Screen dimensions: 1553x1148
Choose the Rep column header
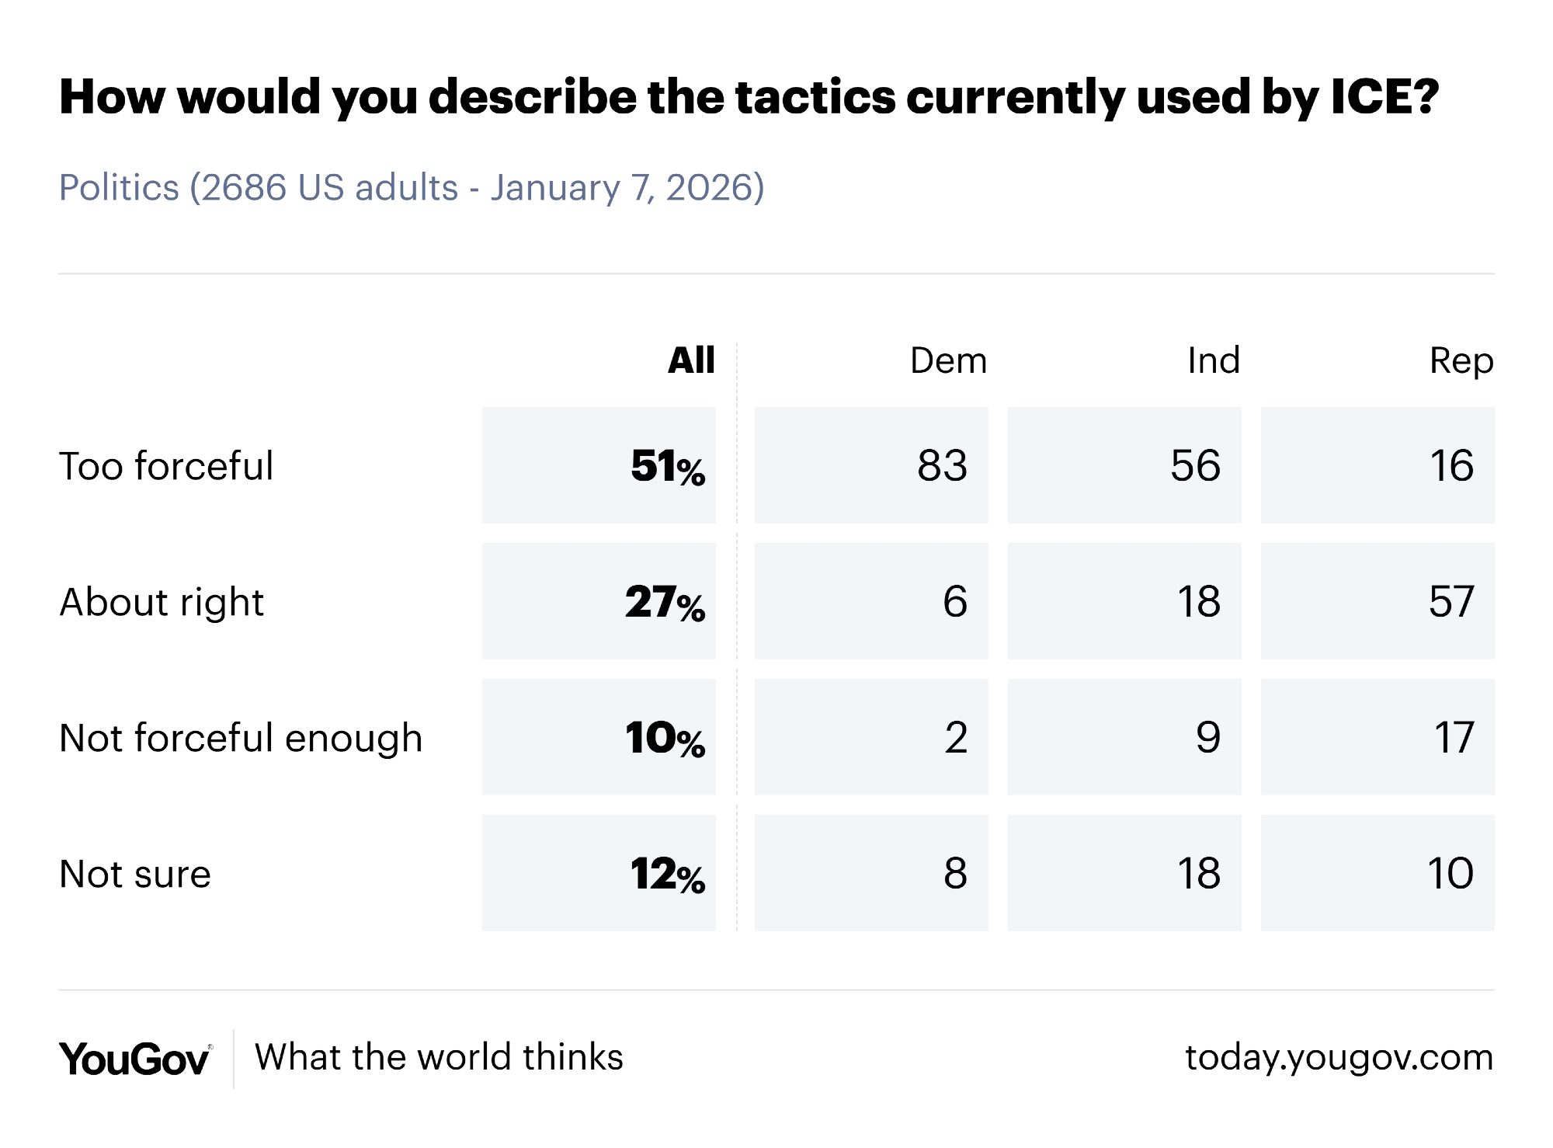1461,360
